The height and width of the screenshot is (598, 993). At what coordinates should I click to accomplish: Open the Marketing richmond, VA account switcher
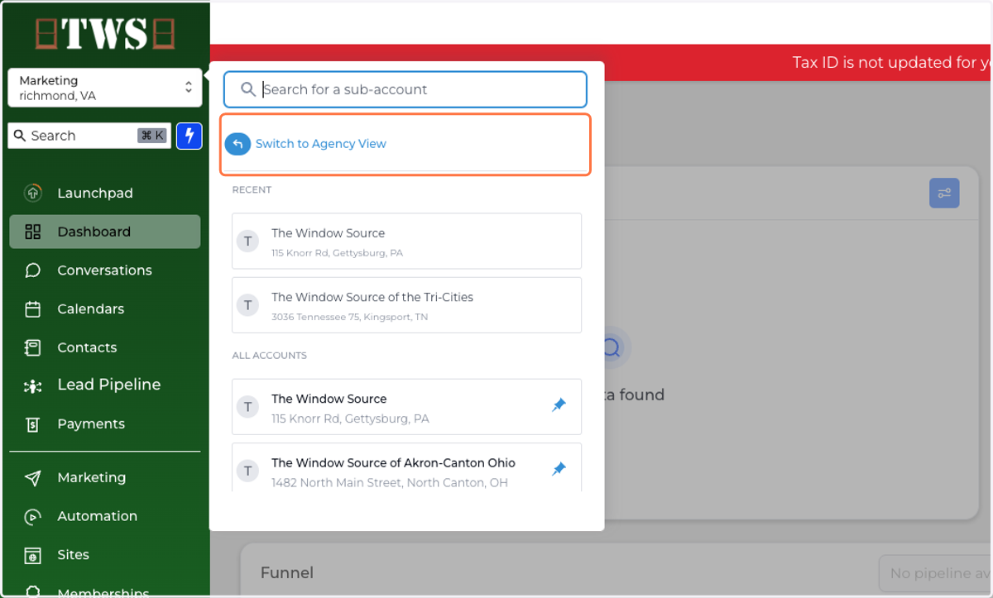[x=105, y=88]
